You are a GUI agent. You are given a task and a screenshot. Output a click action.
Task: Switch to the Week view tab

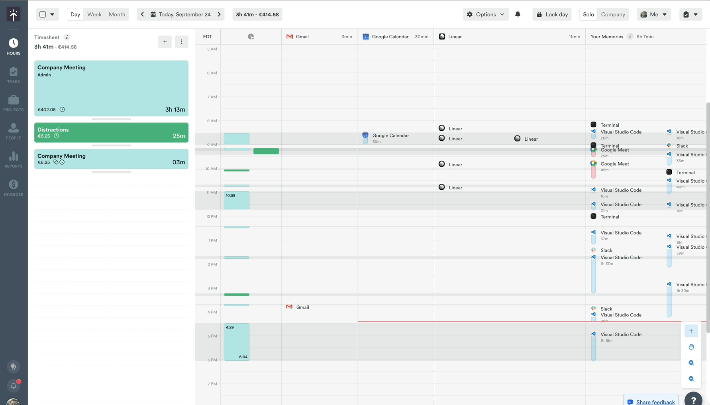click(x=94, y=14)
